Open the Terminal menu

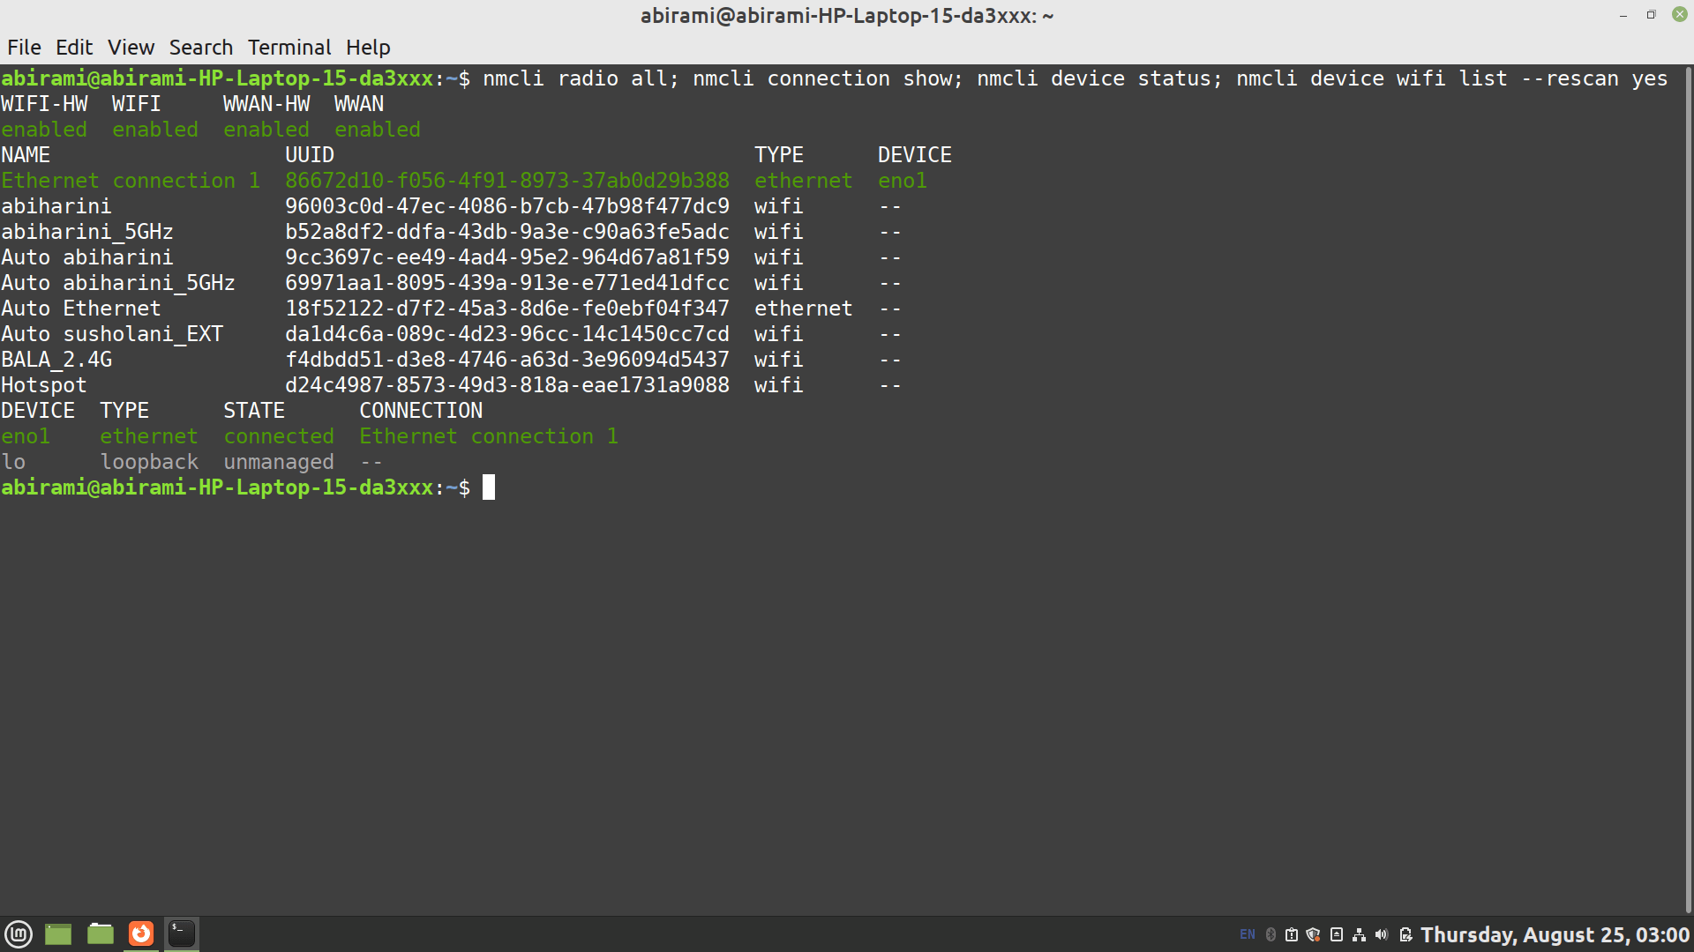click(289, 48)
